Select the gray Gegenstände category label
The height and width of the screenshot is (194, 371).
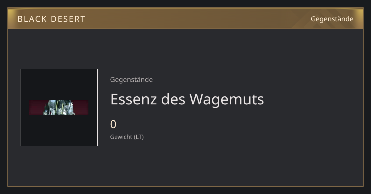131,79
